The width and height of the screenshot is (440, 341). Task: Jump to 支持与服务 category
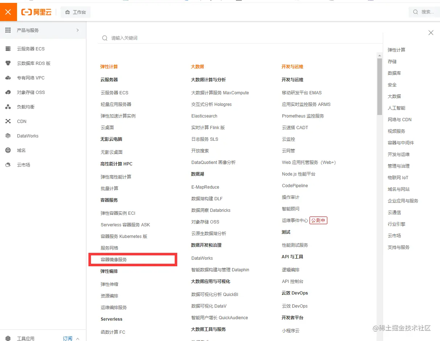click(x=399, y=247)
